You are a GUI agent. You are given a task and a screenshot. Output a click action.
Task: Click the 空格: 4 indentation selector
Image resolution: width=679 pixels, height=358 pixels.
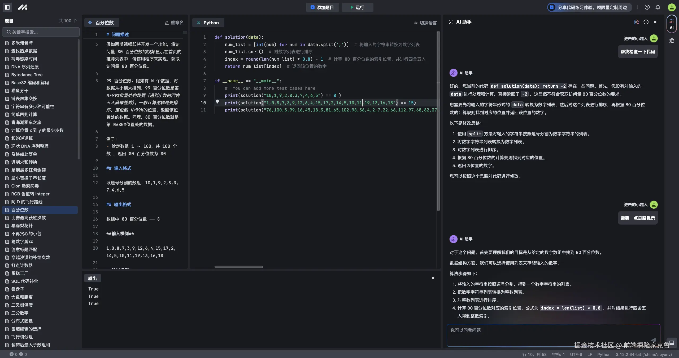558,354
